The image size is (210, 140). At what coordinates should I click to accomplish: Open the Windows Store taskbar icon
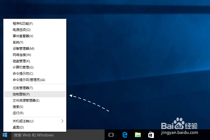tap(151, 135)
